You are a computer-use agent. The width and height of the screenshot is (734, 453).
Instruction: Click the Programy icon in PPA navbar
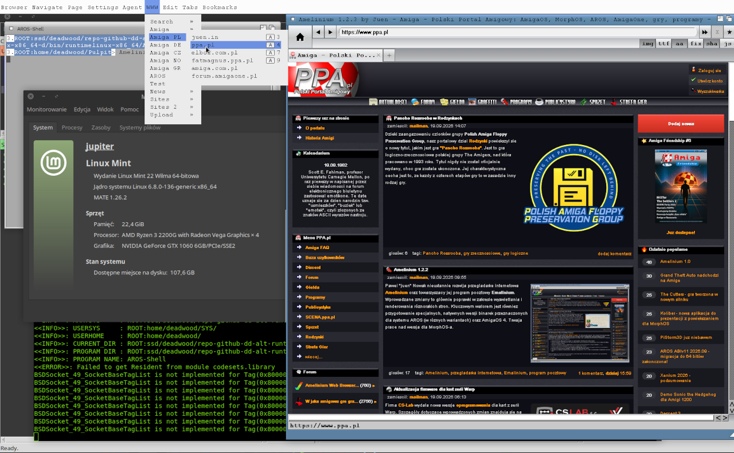(504, 102)
